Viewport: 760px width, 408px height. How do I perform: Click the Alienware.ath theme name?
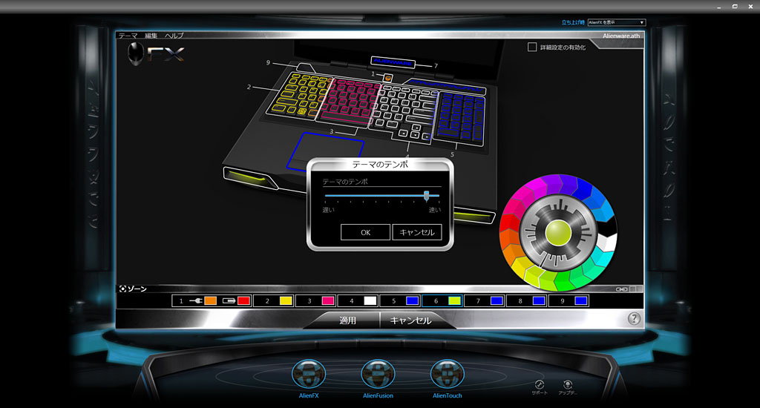(x=621, y=36)
